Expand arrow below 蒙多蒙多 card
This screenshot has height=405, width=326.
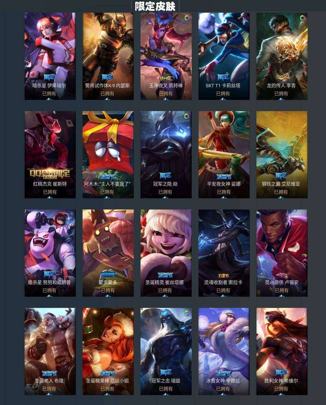coord(107,295)
